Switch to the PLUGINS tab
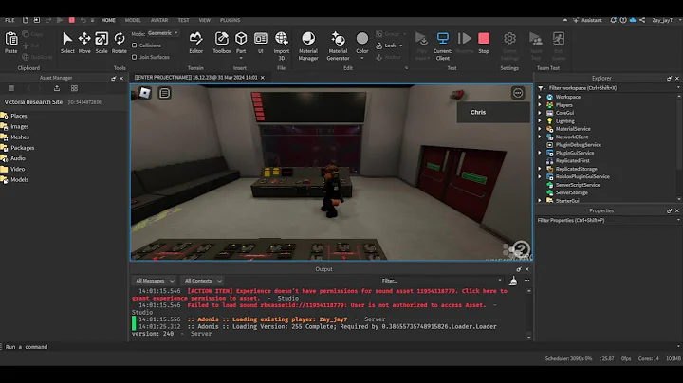683x383 pixels. click(x=230, y=20)
